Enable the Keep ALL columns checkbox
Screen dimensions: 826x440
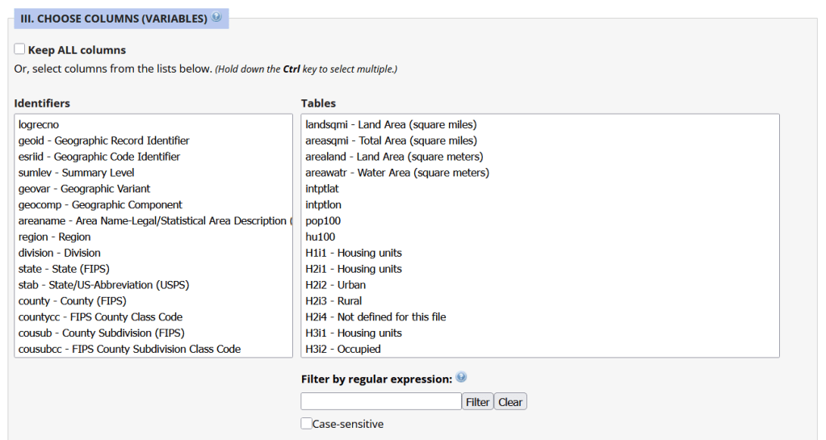pyautogui.click(x=20, y=49)
